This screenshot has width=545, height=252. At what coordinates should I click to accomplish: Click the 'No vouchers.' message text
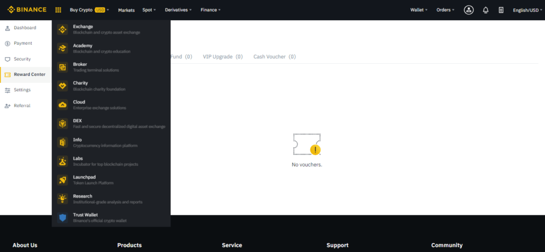[x=307, y=164]
